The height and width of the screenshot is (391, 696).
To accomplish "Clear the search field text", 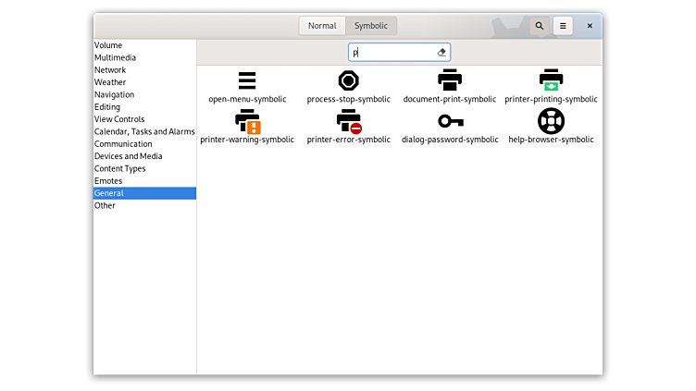I will 441,53.
